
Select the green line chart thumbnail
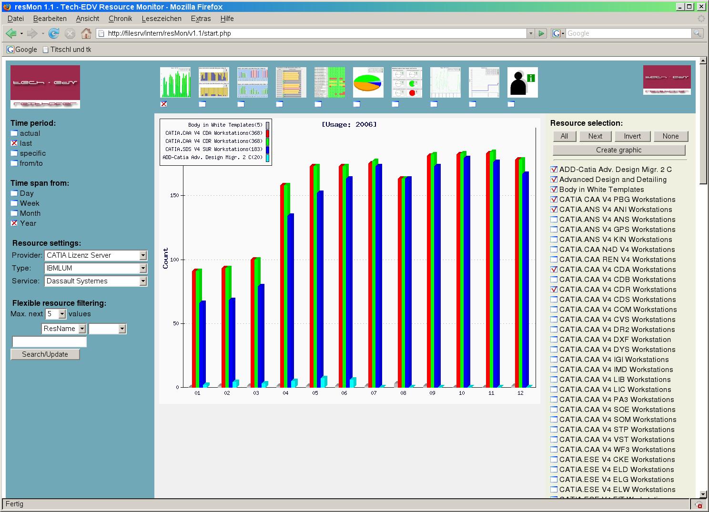446,82
